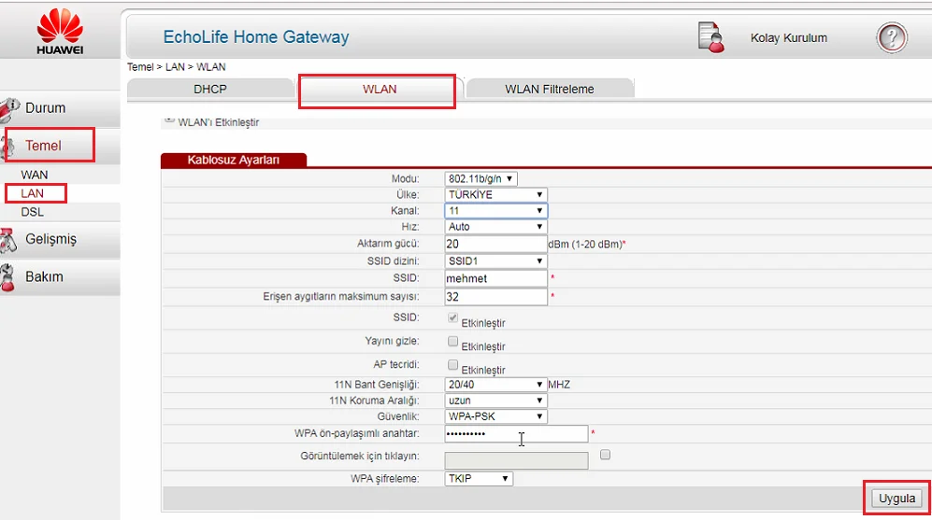The width and height of the screenshot is (932, 520).
Task: Toggle the Yayını gizle checkbox
Action: pos(453,341)
